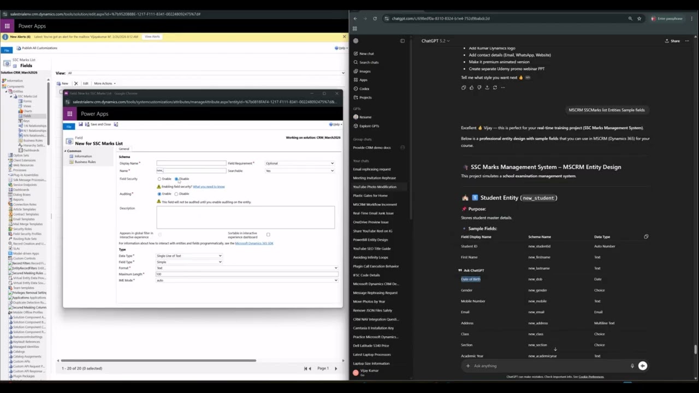
Task: Select the General tab
Action: click(124, 149)
